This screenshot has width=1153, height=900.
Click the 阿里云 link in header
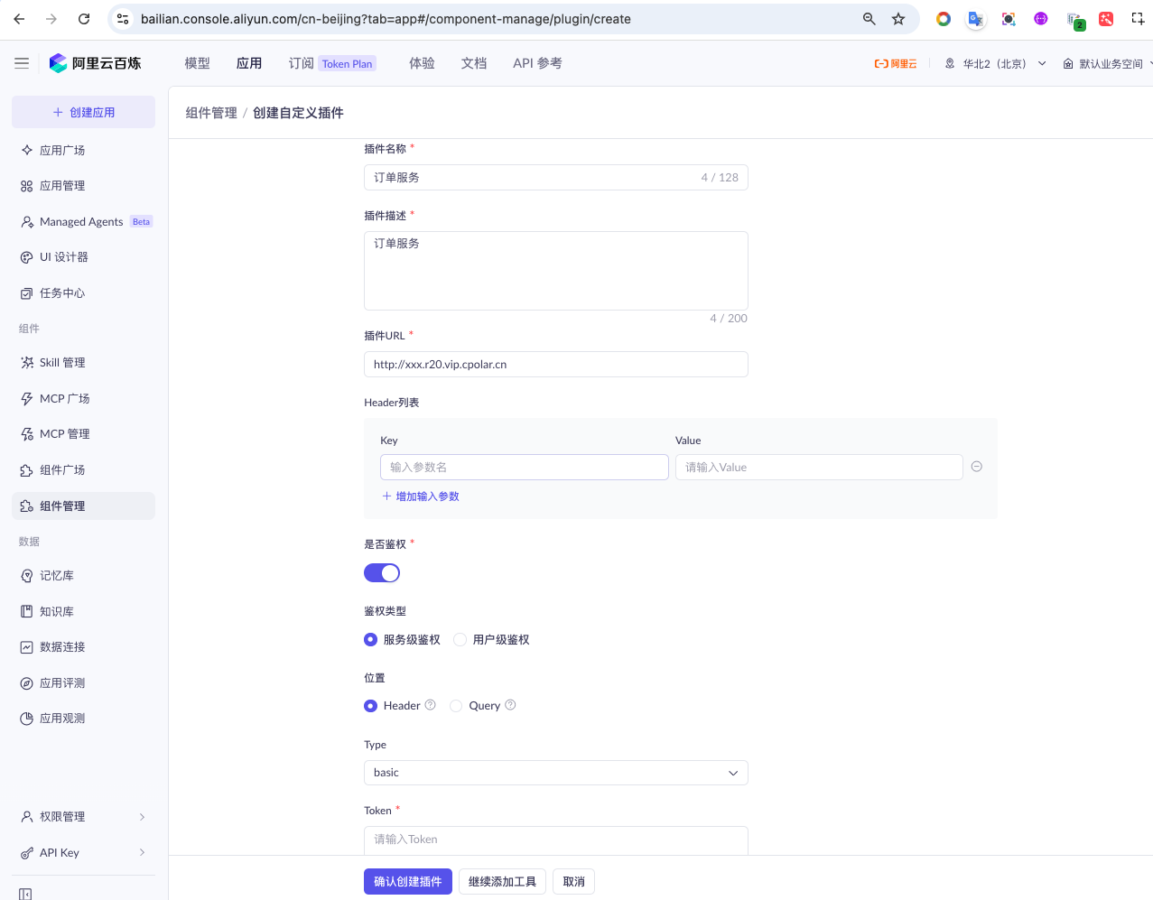[896, 64]
